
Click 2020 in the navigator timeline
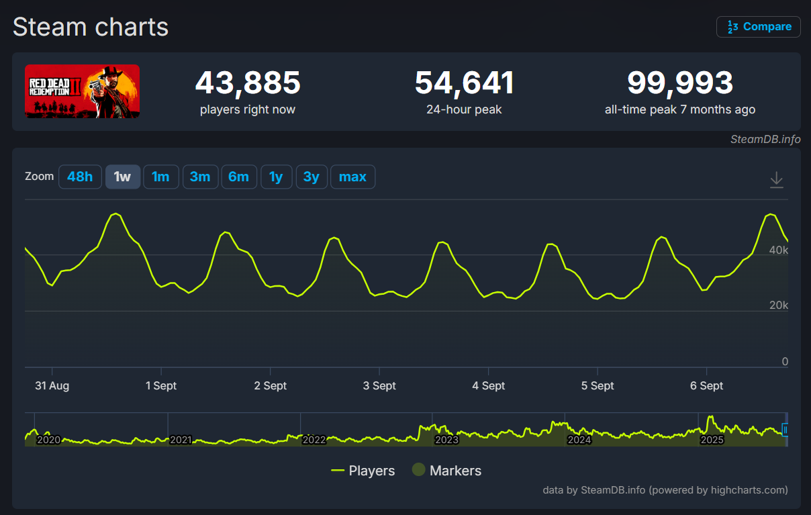pos(48,440)
